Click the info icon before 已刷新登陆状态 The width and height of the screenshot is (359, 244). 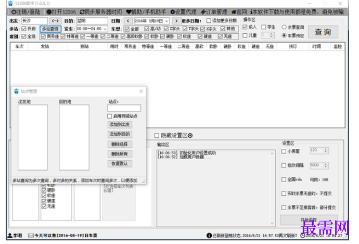point(209,235)
